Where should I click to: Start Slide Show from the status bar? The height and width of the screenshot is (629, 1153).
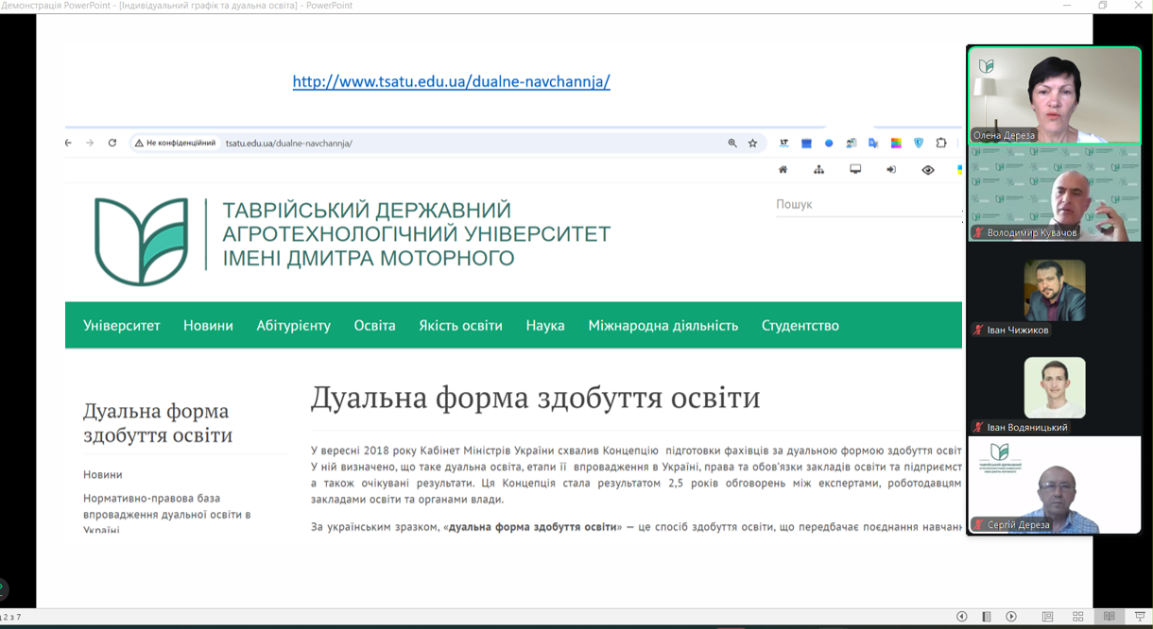[1140, 617]
